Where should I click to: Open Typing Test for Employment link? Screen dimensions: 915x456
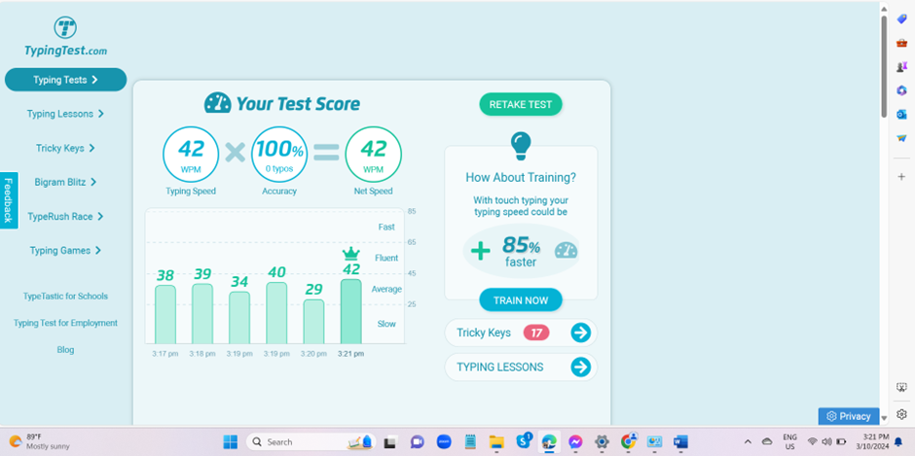65,323
